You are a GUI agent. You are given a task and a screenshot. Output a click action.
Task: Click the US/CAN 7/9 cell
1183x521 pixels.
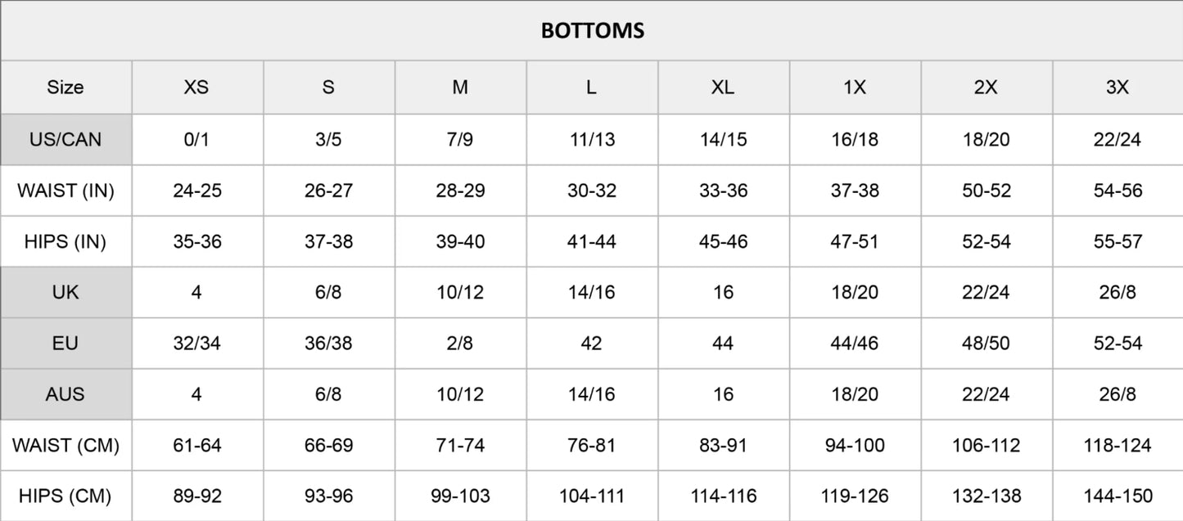pos(460,139)
